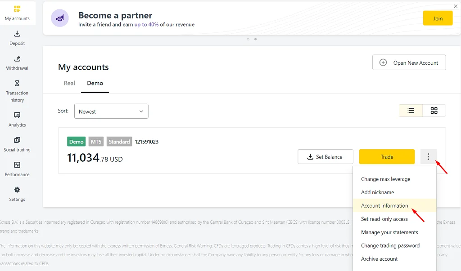
Task: Choose Change max leverage option
Action: (385, 179)
